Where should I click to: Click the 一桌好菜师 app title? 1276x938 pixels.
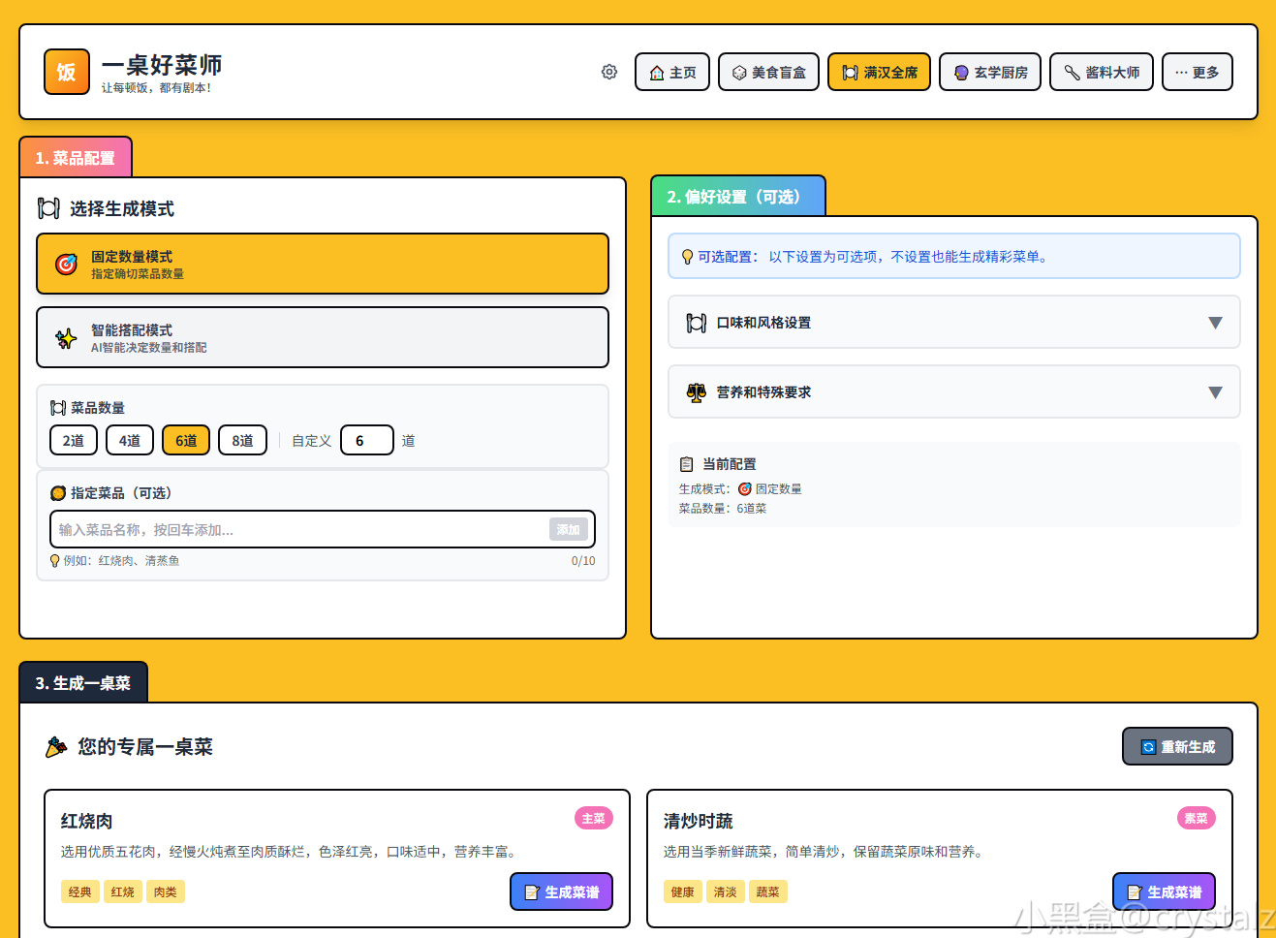coord(162,65)
